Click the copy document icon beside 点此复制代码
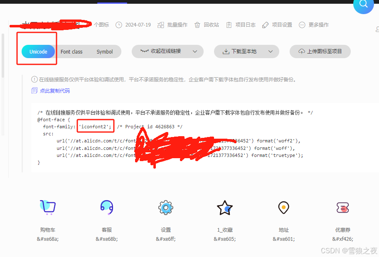 click(34, 91)
